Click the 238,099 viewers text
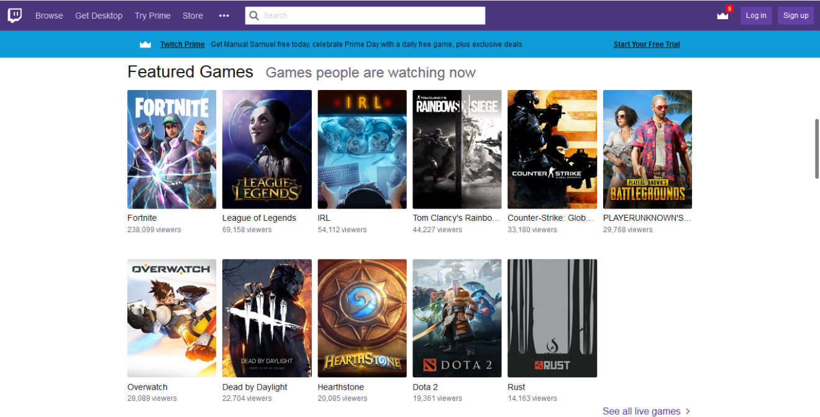 154,230
